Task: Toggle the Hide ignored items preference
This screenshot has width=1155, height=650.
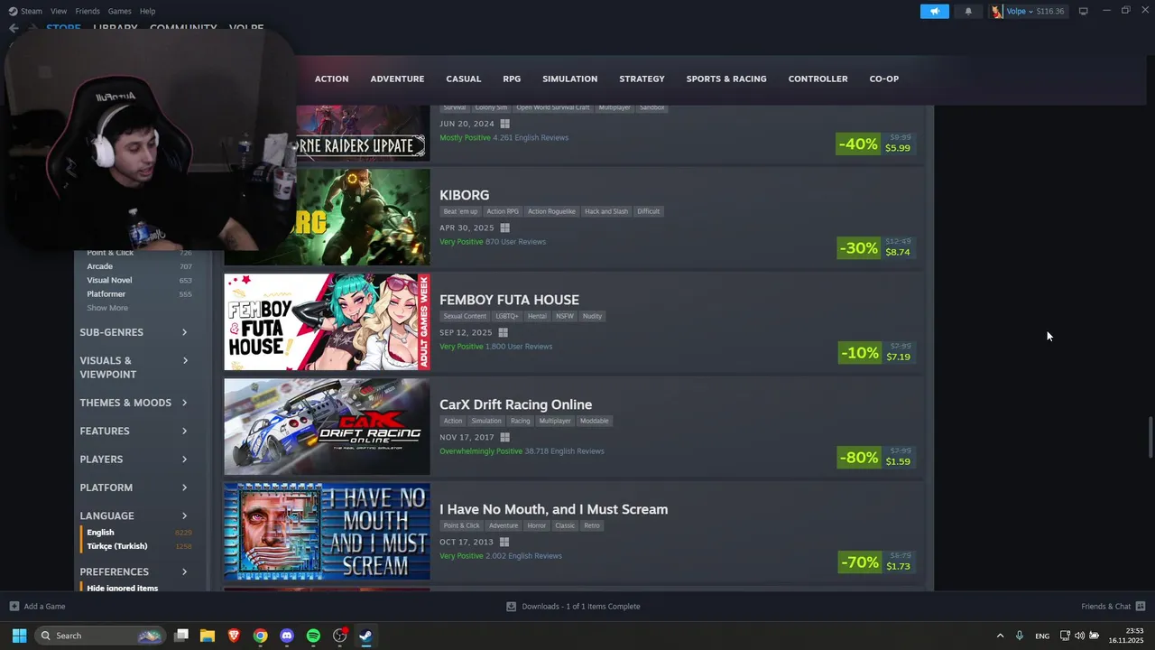Action: (x=123, y=588)
